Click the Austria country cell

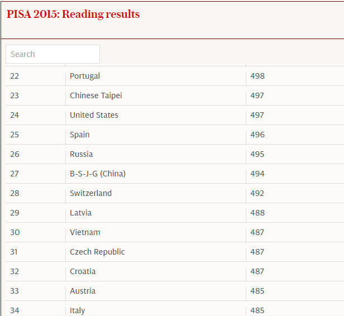tap(83, 291)
